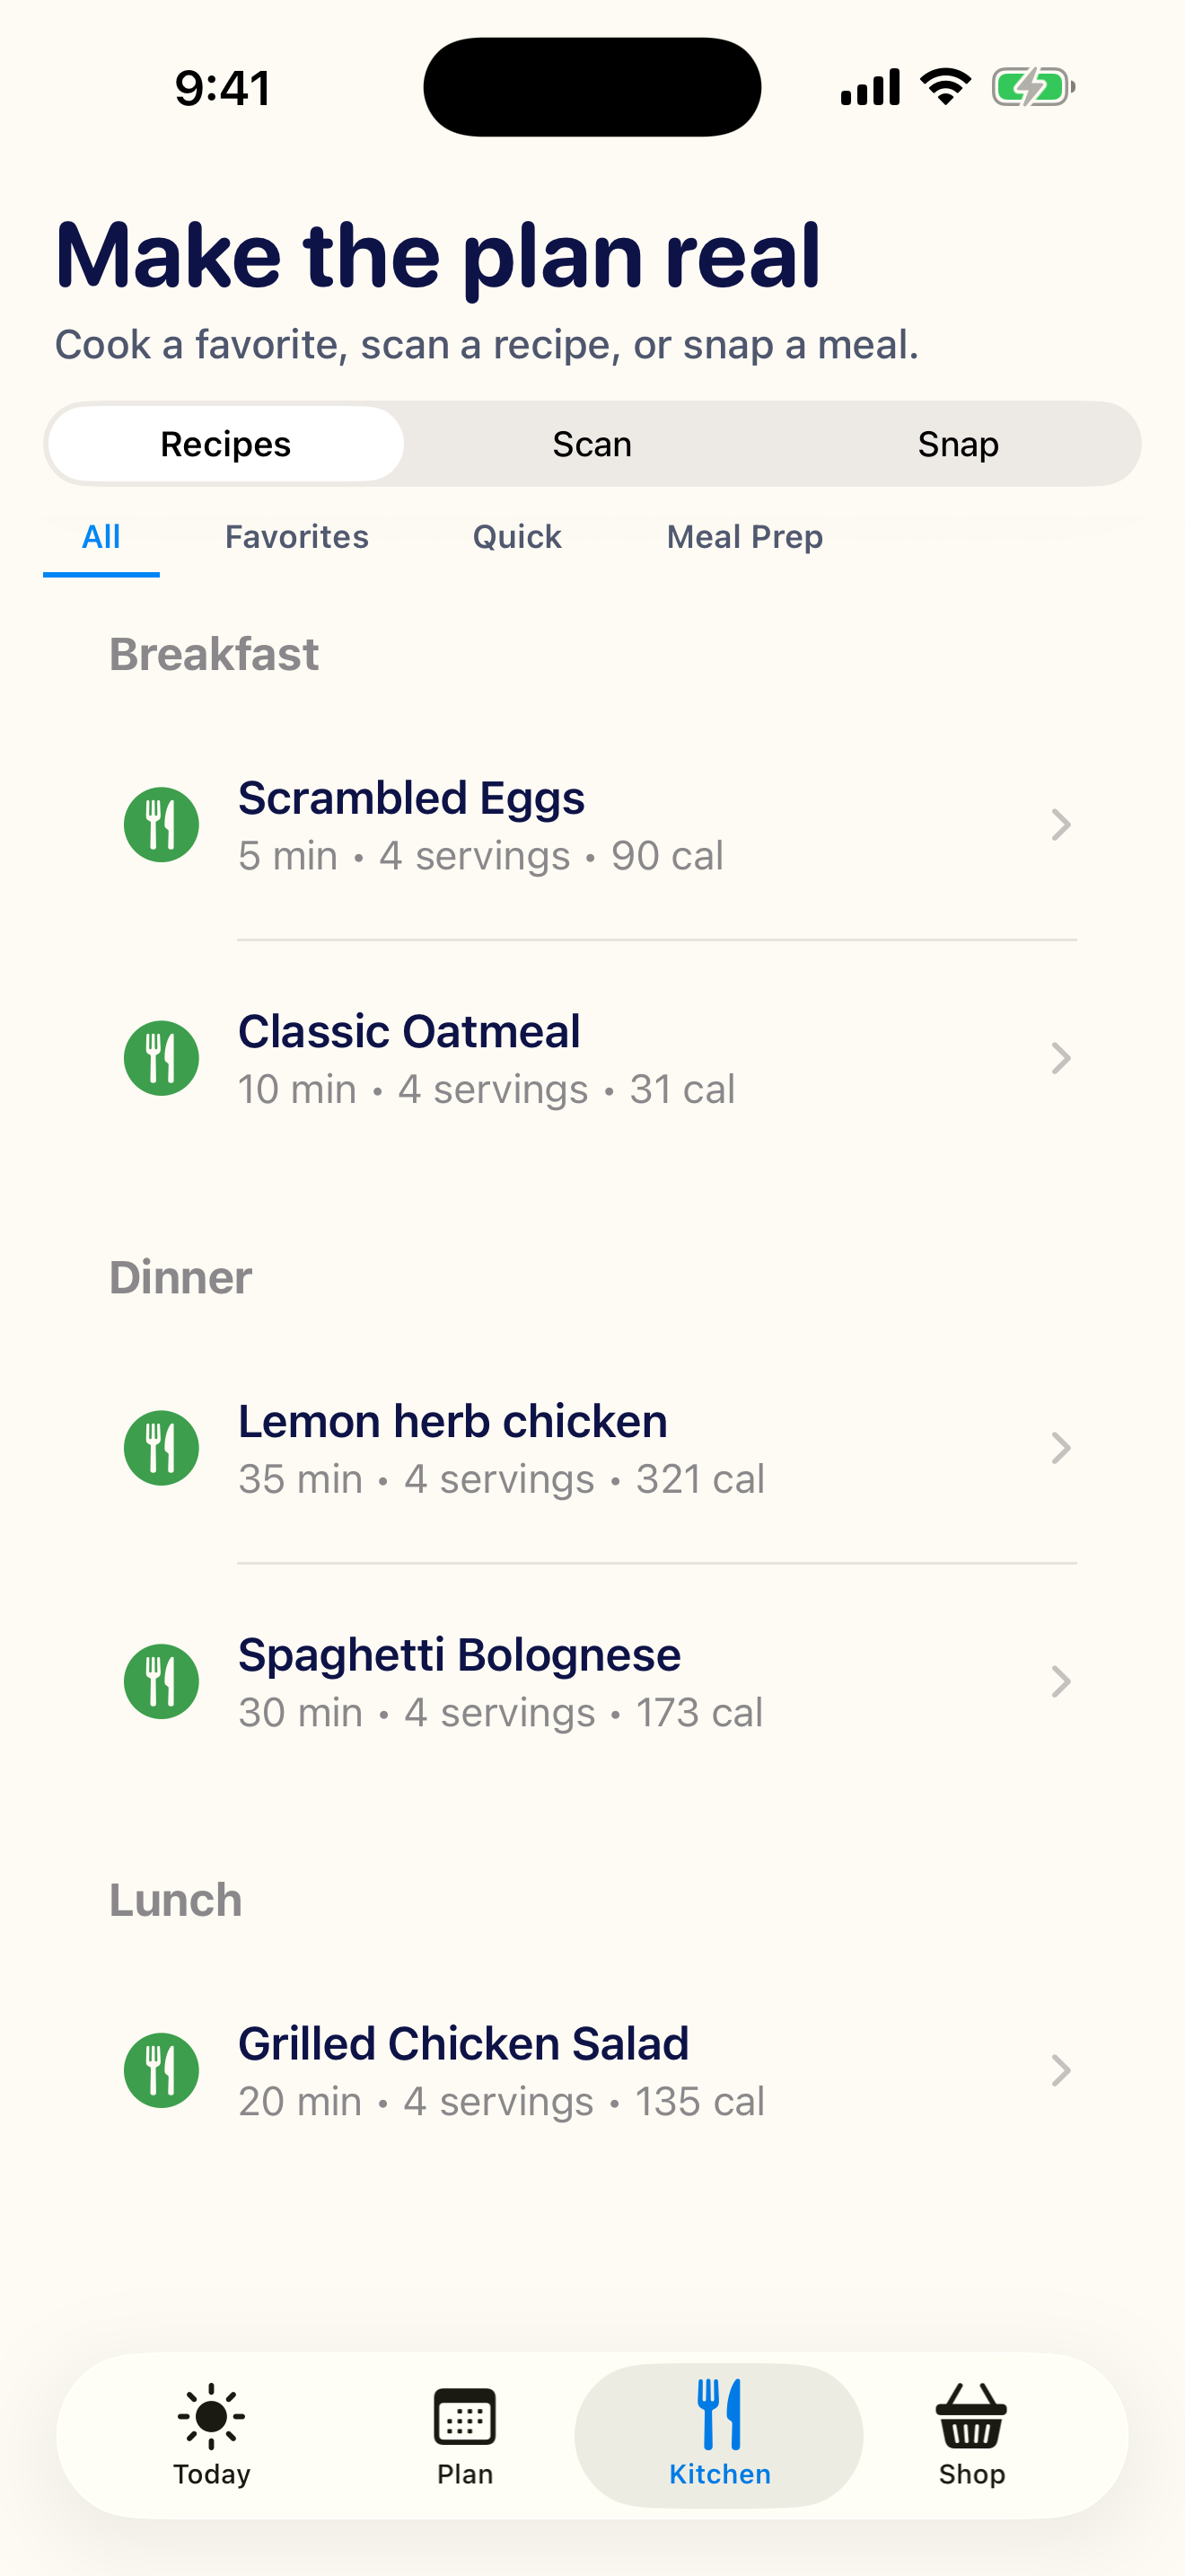Expand Scrambled Eggs using its chevron

pos(1061,825)
